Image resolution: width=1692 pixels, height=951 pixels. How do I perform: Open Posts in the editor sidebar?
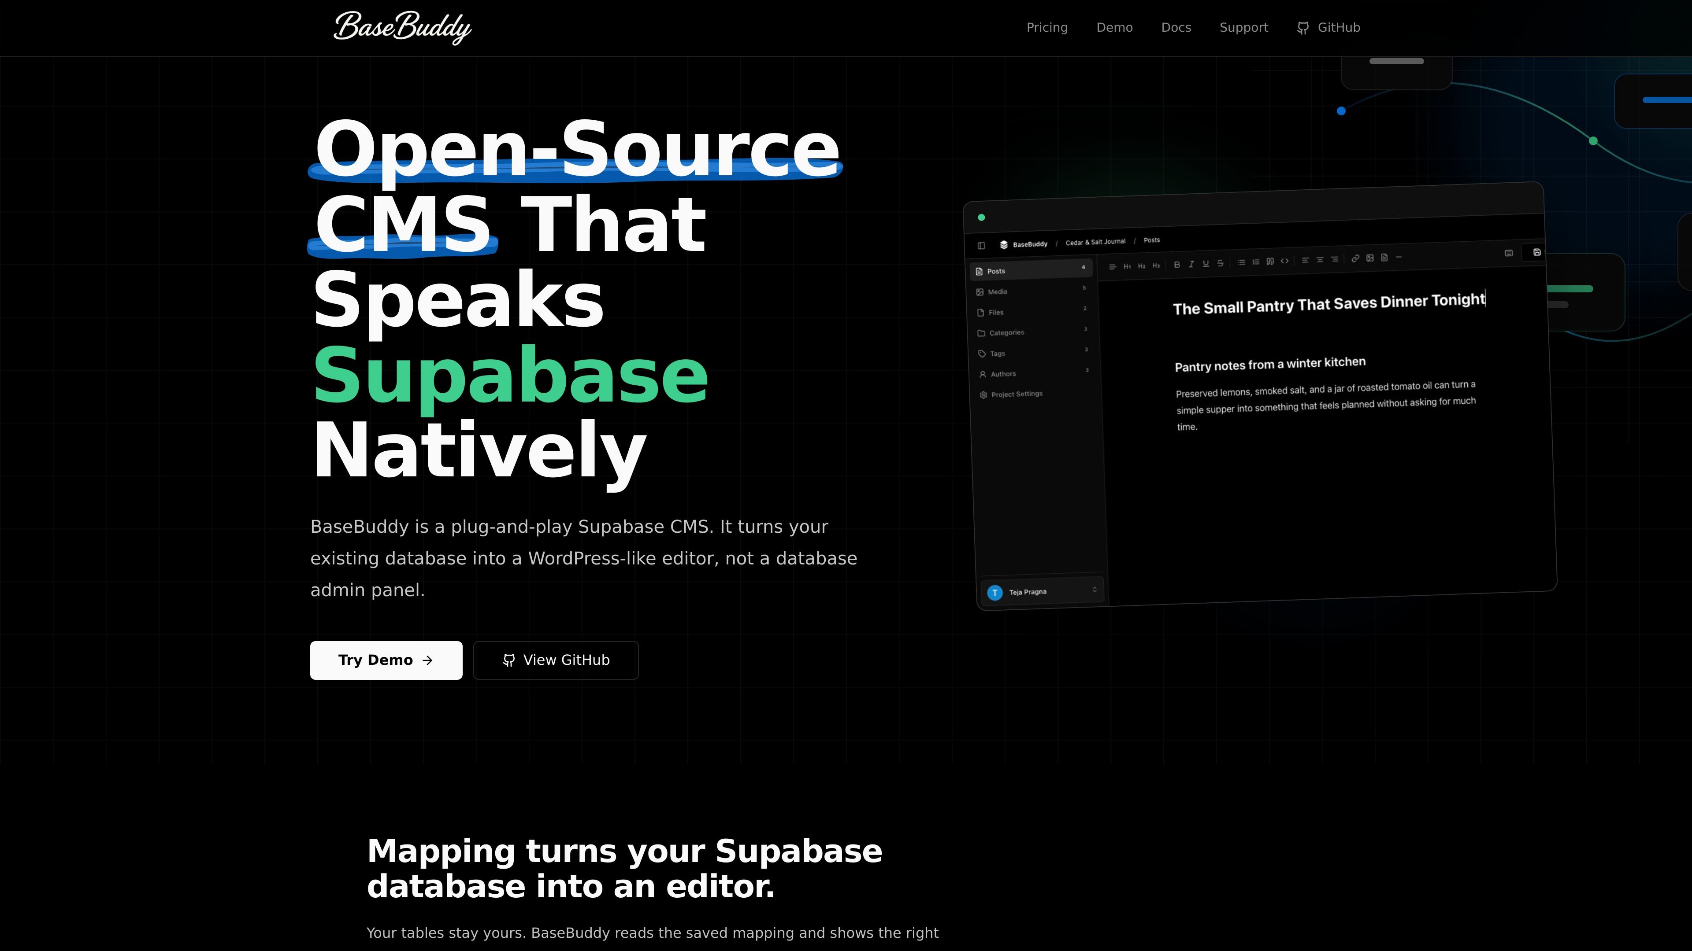[x=1031, y=270]
